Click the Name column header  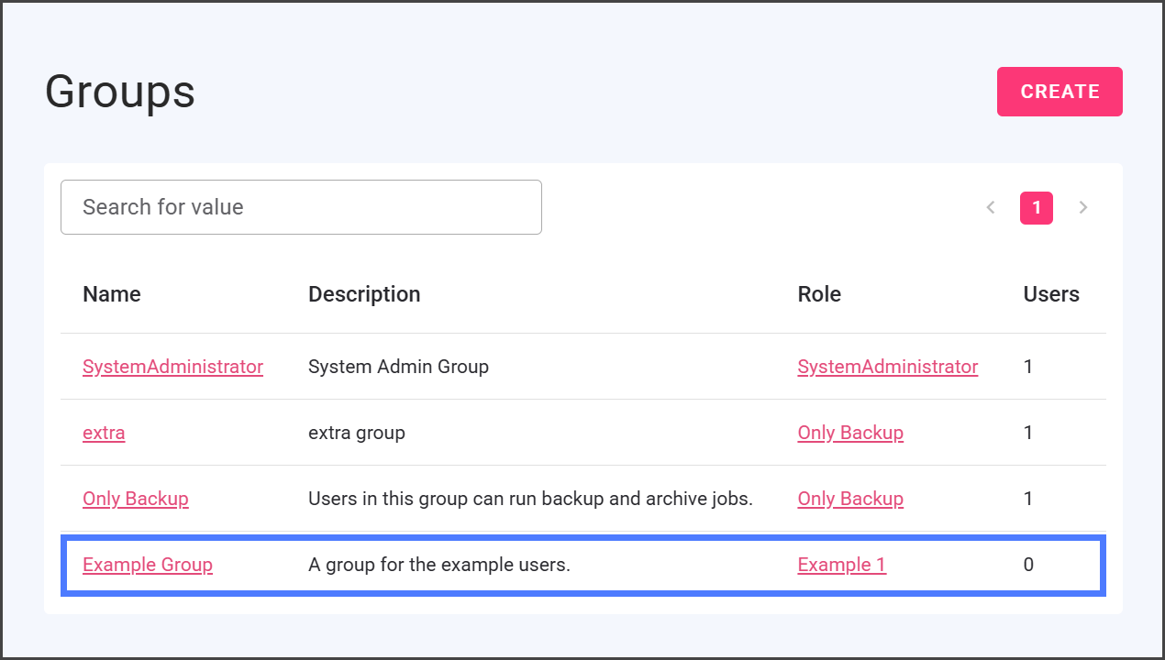pos(112,294)
